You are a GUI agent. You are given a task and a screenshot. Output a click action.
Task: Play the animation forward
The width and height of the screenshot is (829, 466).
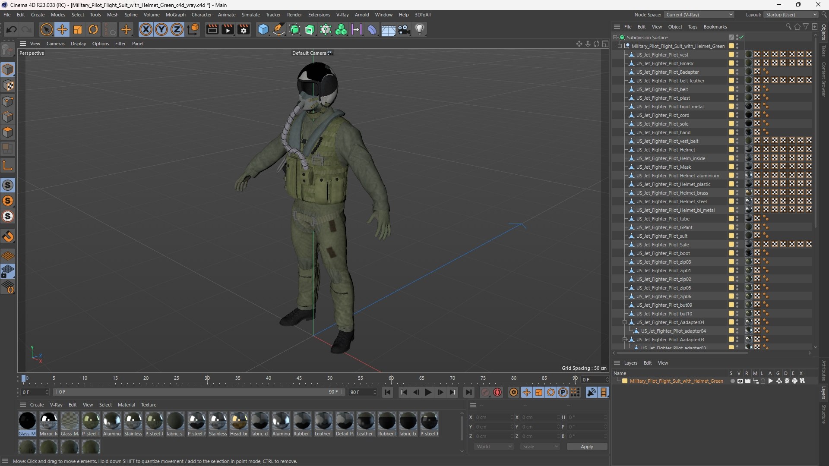[428, 392]
